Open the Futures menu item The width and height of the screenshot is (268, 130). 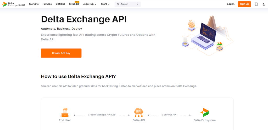(x=47, y=4)
